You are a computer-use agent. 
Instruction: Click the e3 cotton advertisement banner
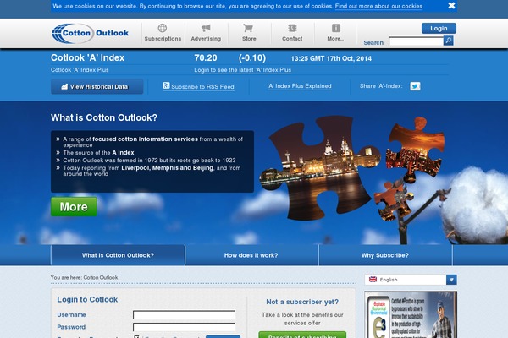(411, 314)
